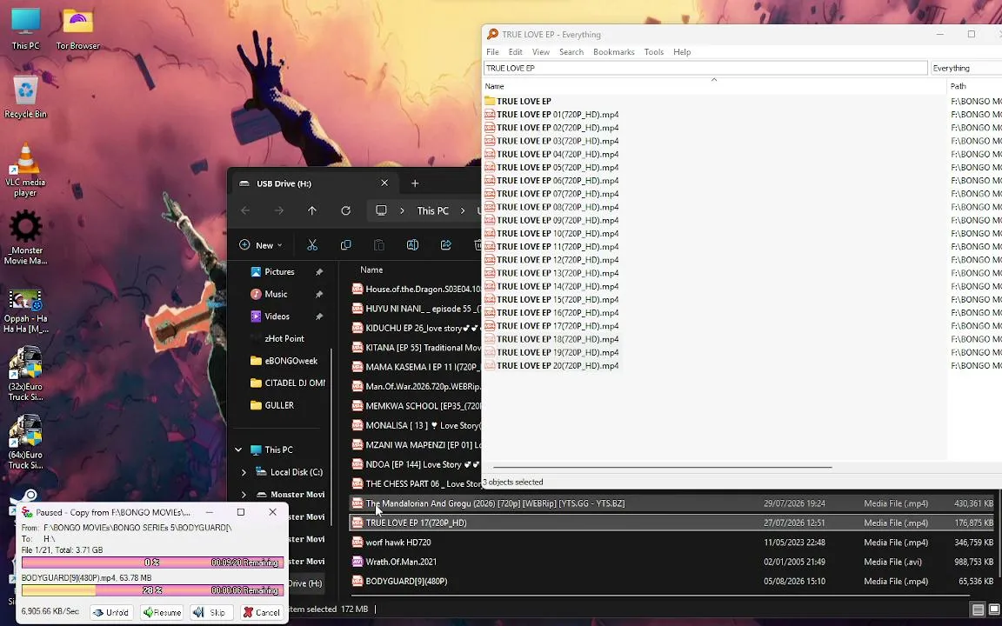The width and height of the screenshot is (1002, 626).
Task: Launch (32x)Euro Truck Simulator shortcut
Action: 25,375
